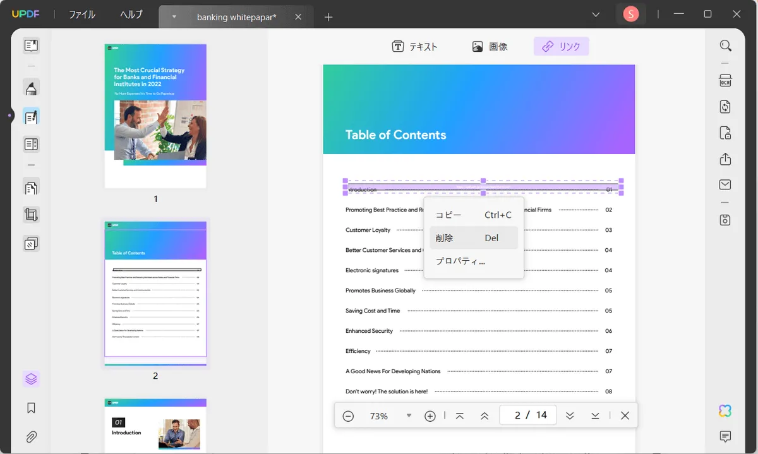
Task: Select the Edit PDF tool in sidebar
Action: pyautogui.click(x=31, y=116)
